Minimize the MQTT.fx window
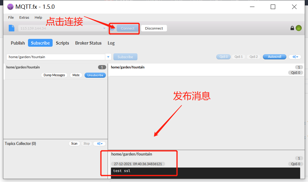The width and height of the screenshot is (308, 182). pos(252,7)
